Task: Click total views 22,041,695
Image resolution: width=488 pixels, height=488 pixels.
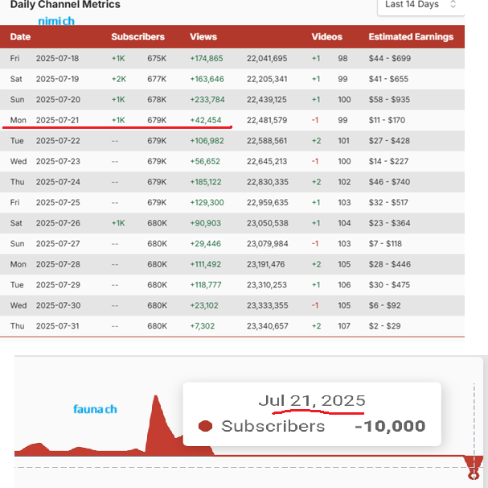Action: (267, 58)
